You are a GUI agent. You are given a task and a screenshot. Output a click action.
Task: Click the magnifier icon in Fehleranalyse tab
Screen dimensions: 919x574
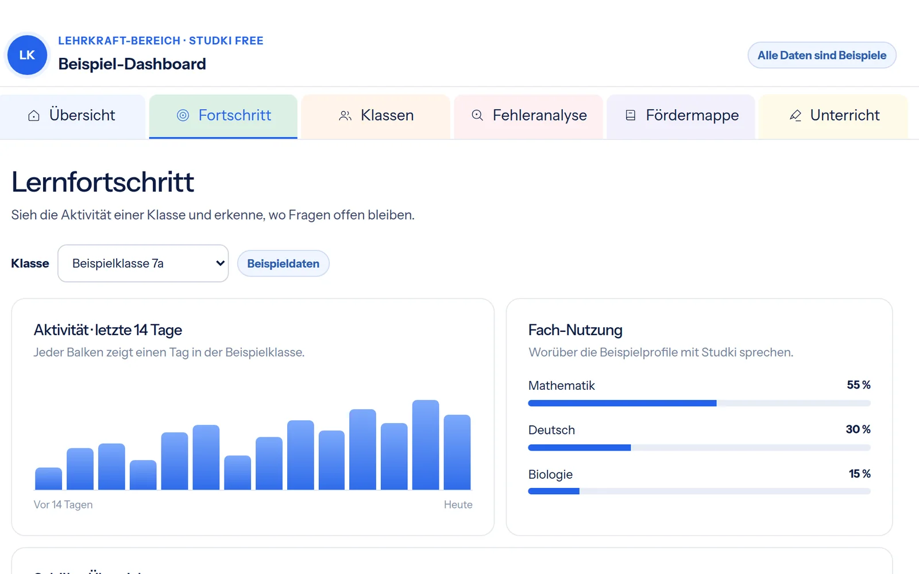(477, 115)
